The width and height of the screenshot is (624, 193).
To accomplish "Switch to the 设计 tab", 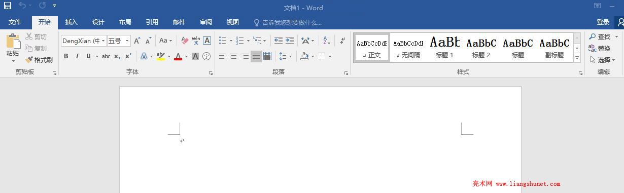I will 98,22.
